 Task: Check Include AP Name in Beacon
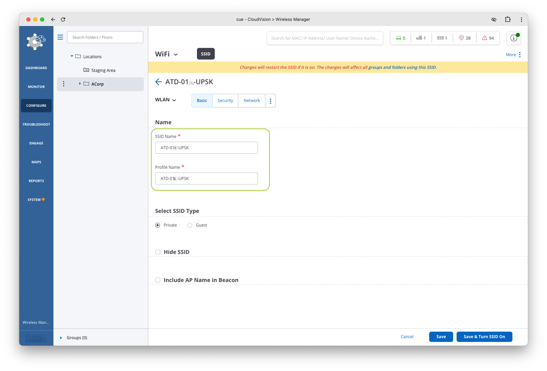(158, 280)
